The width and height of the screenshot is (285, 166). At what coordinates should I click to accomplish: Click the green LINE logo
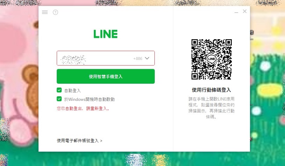click(x=106, y=34)
